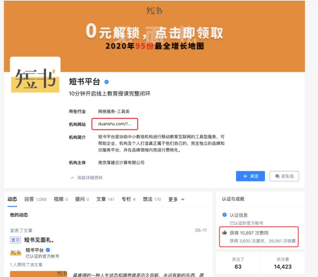Screen dimensions: 318x277
Task: Open the 专栏 4 tab
Action: [x=128, y=199]
